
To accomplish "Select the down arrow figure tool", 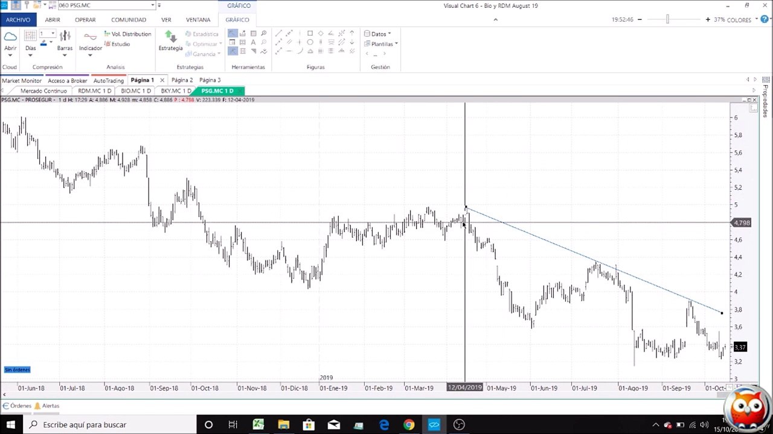I will pyautogui.click(x=351, y=42).
